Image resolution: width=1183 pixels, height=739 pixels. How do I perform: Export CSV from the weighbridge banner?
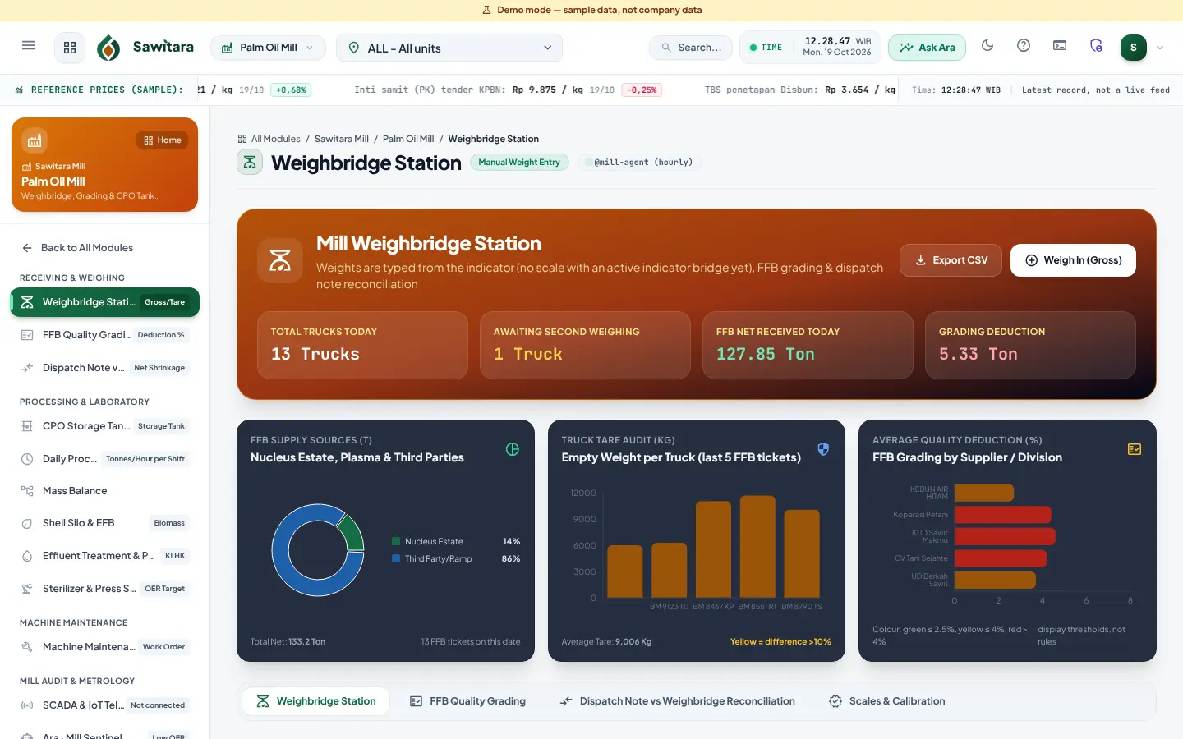pos(951,260)
